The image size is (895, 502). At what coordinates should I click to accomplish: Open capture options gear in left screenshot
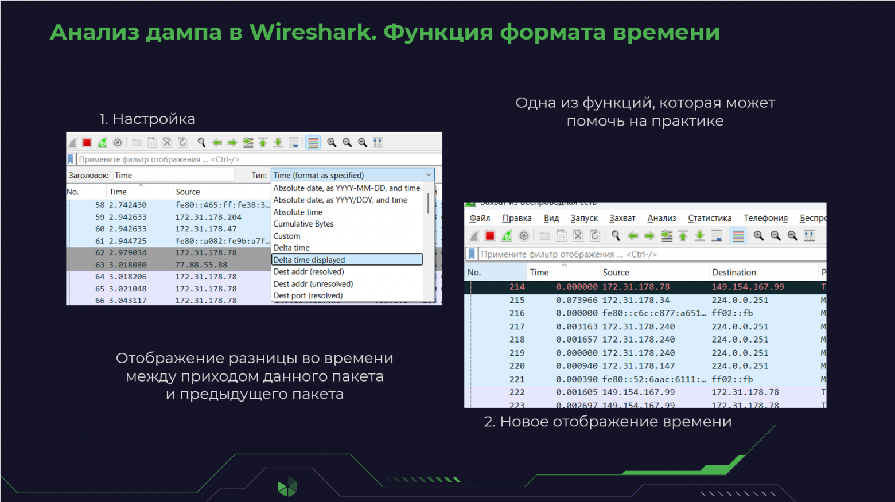(x=118, y=143)
